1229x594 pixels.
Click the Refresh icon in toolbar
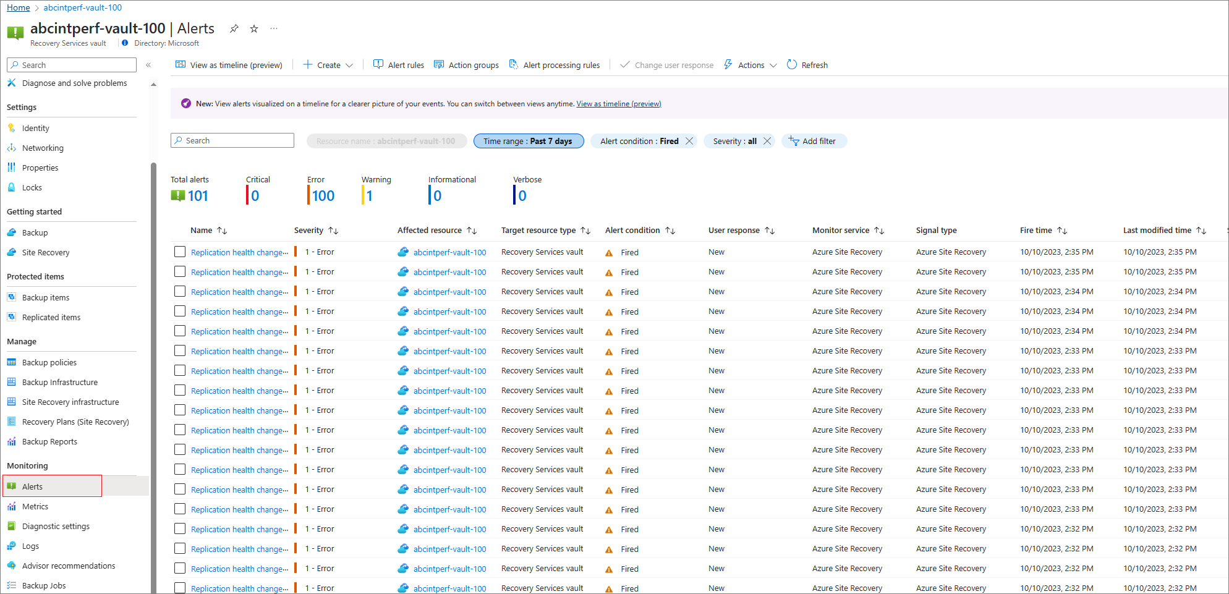point(792,65)
